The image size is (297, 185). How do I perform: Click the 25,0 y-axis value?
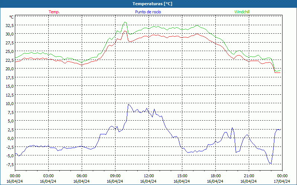pyautogui.click(x=10, y=51)
